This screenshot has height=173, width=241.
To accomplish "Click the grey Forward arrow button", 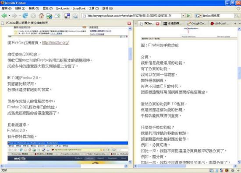I will click(x=14, y=16).
